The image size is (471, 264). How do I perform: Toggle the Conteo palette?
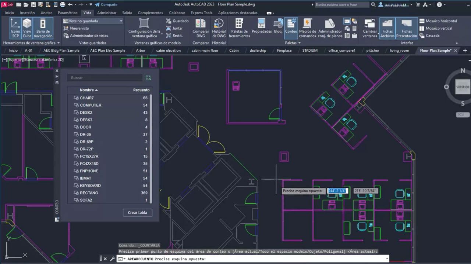point(291,28)
